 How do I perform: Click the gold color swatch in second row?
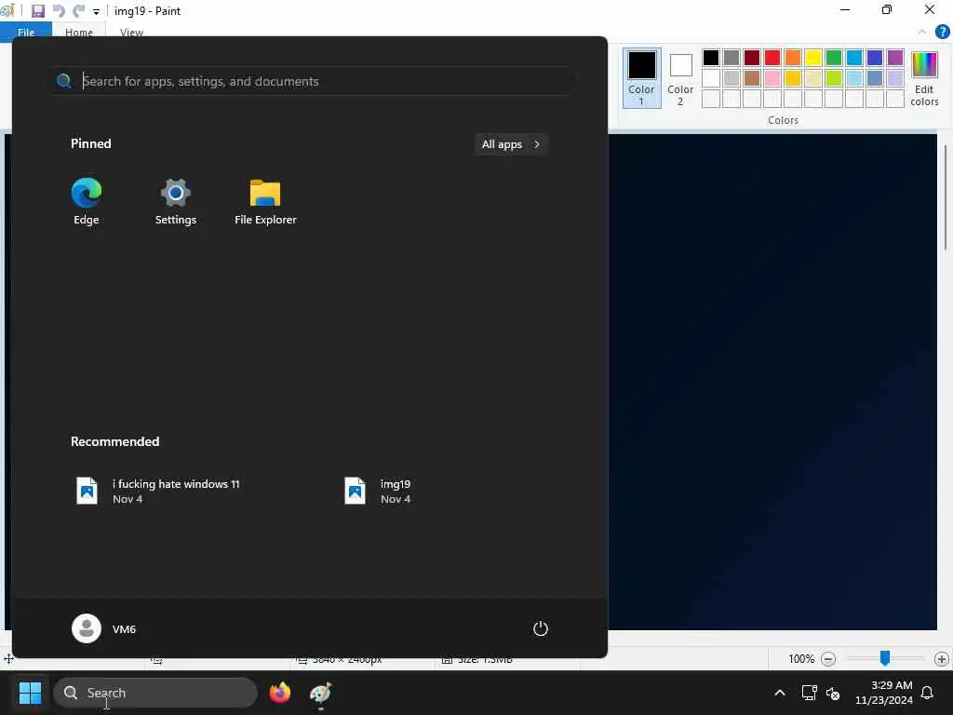pyautogui.click(x=793, y=78)
